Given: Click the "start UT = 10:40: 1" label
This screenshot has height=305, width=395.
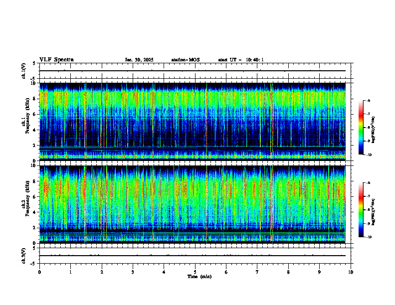Looking at the screenshot, I should click(241, 60).
